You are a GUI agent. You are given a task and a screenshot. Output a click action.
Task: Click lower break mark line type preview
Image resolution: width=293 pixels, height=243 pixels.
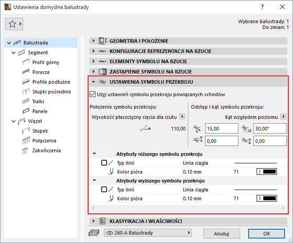click(255, 163)
